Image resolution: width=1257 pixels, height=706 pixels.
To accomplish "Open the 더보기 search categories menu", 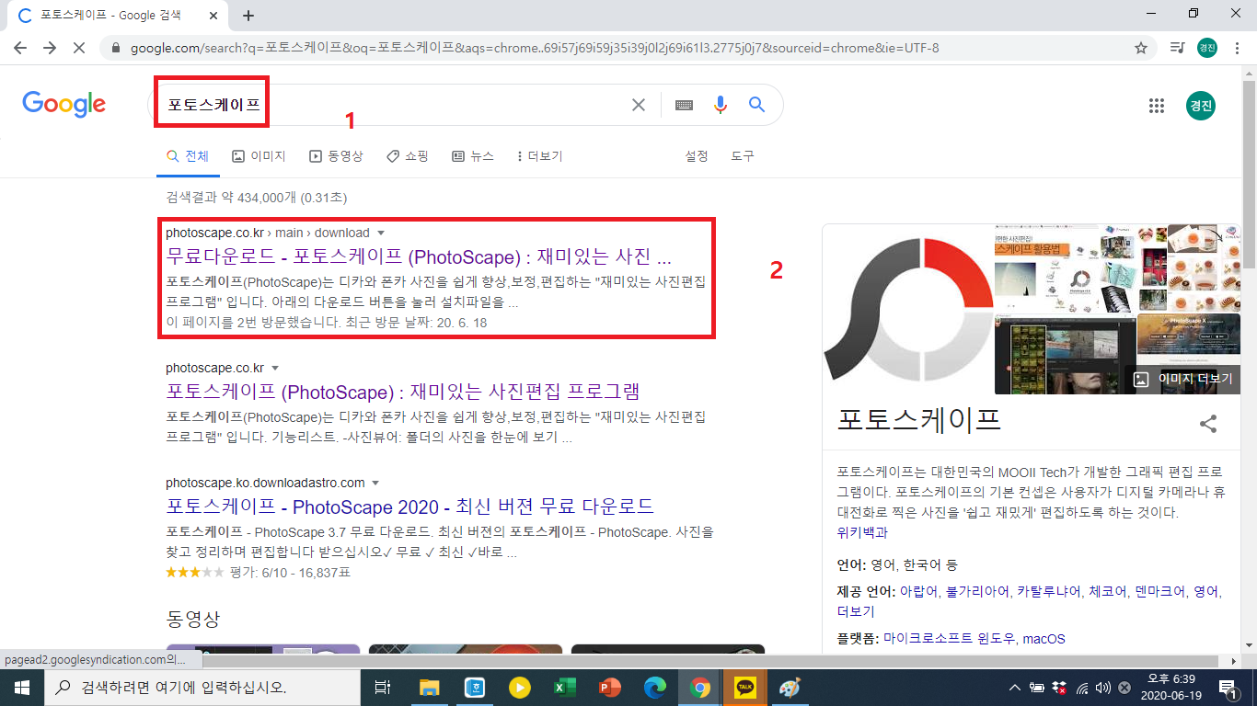I will (539, 156).
